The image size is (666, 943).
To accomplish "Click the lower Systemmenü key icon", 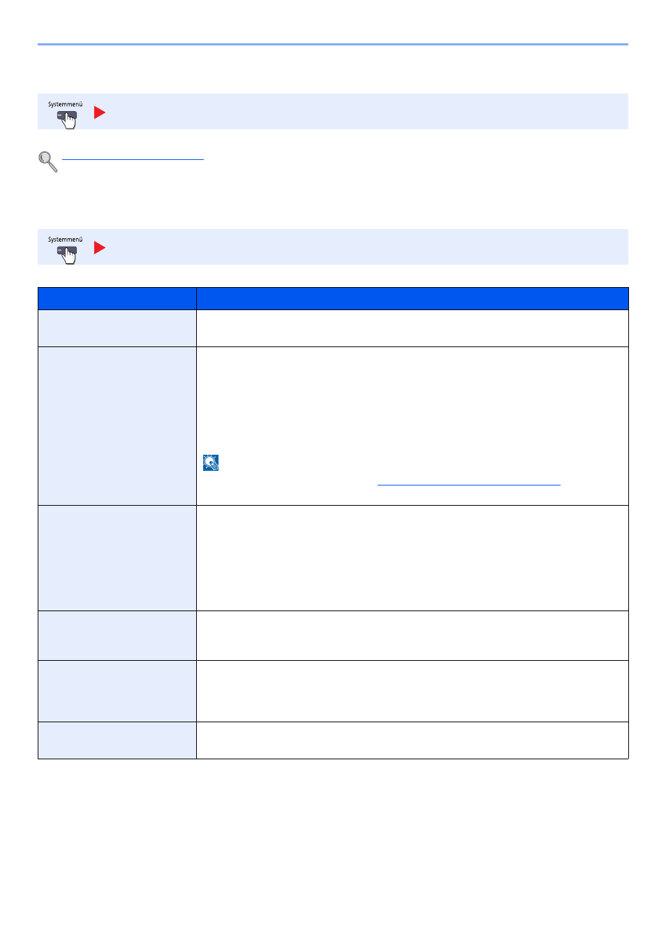I will pos(67,254).
